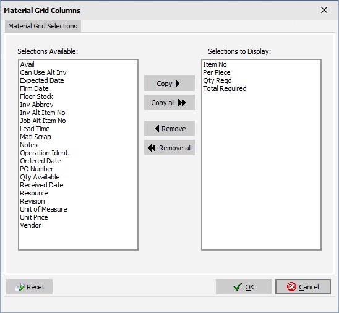Choose Operation Ident. from available list
Viewport: 339px width, 313px height.
pyautogui.click(x=45, y=153)
